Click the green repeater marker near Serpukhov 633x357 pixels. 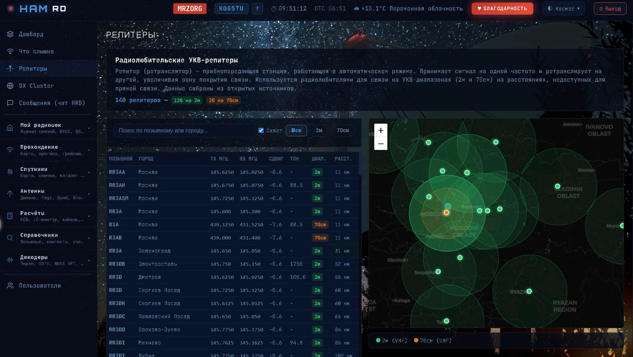[438, 272]
